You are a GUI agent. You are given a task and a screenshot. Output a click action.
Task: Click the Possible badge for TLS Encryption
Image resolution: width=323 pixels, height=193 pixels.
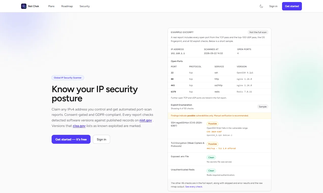pos(213,144)
